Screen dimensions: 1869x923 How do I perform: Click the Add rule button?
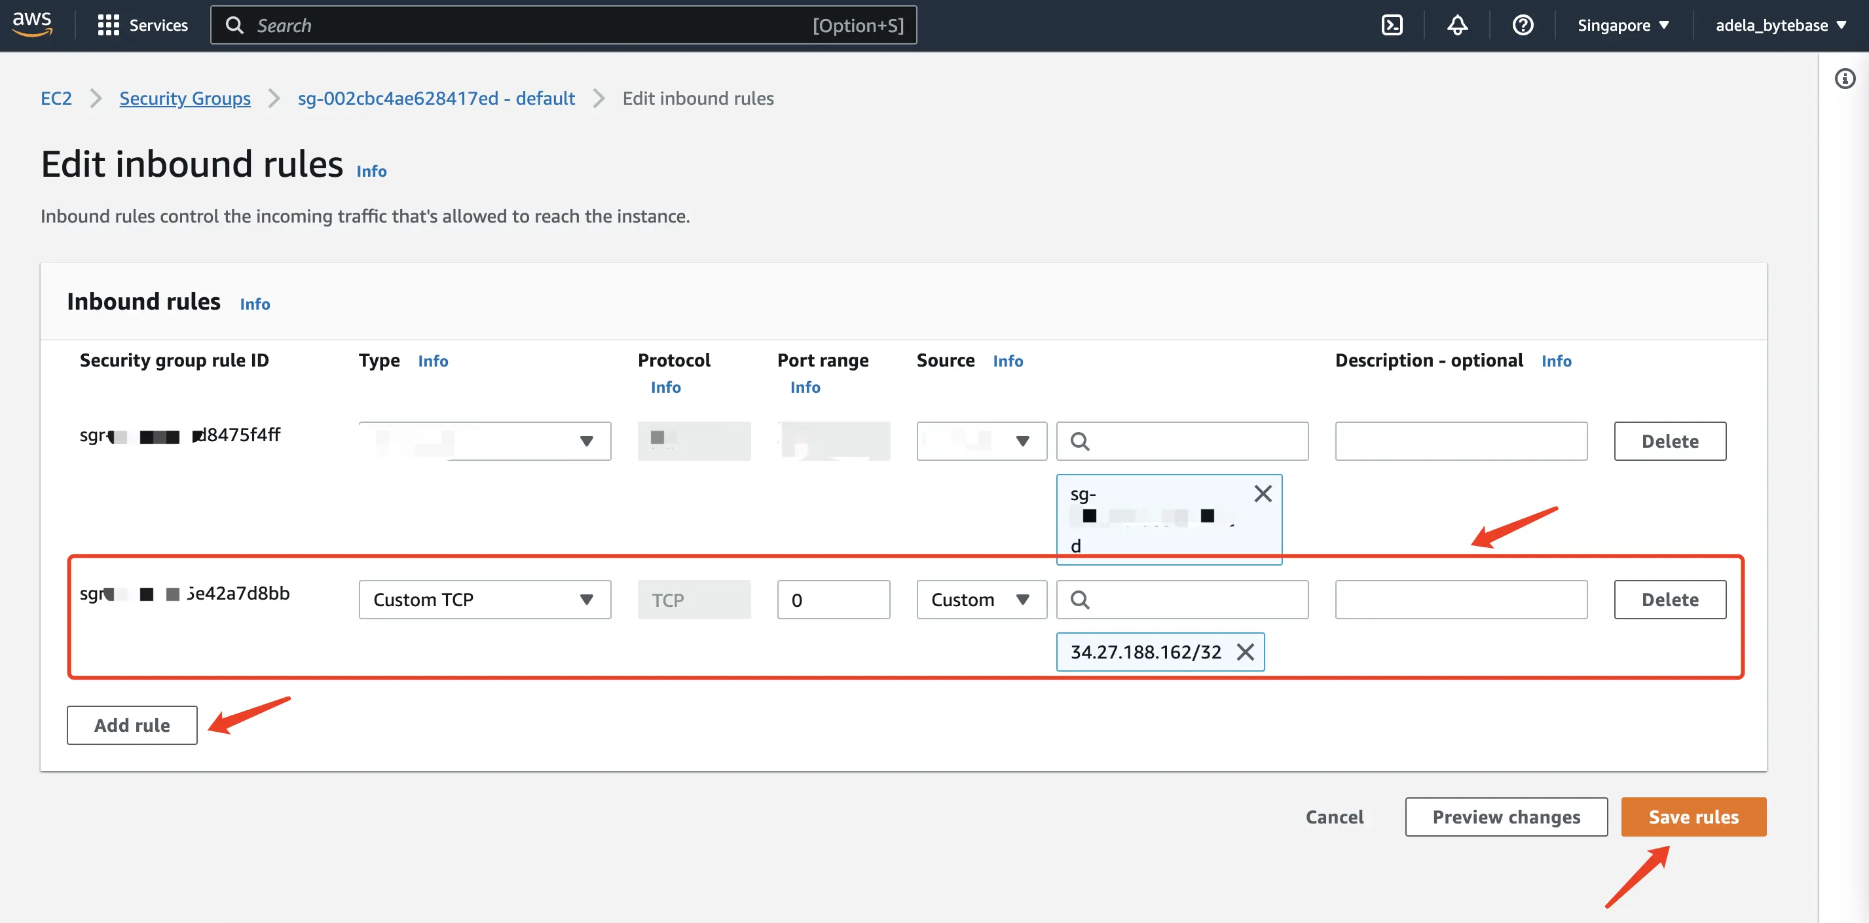[x=132, y=725]
